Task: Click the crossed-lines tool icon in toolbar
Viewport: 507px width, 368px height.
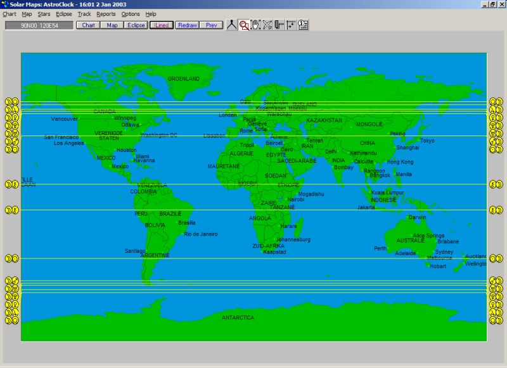Action: [x=267, y=25]
